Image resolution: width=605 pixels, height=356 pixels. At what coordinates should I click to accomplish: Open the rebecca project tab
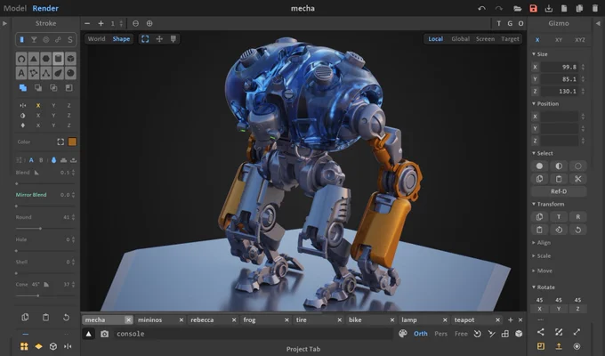[x=202, y=320]
